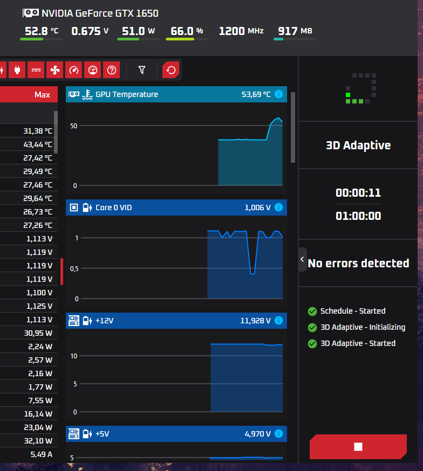This screenshot has width=423, height=471.
Task: Select the GPU Temperature graph header
Action: pyautogui.click(x=176, y=94)
